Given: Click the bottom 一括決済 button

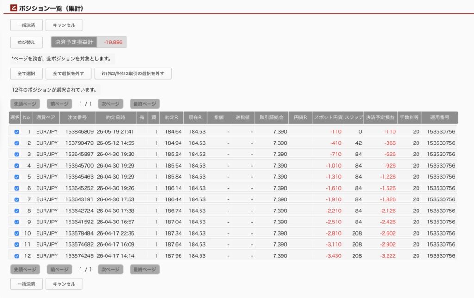Looking at the screenshot, I should [x=26, y=284].
